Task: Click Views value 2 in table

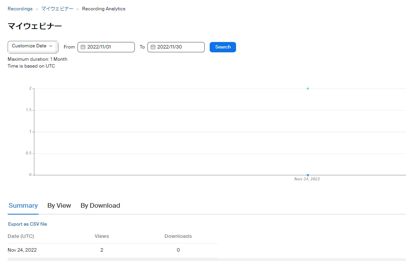Action: 102,250
